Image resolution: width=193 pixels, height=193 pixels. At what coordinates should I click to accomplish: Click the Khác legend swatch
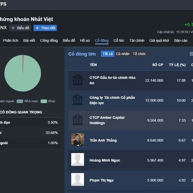point(44,101)
